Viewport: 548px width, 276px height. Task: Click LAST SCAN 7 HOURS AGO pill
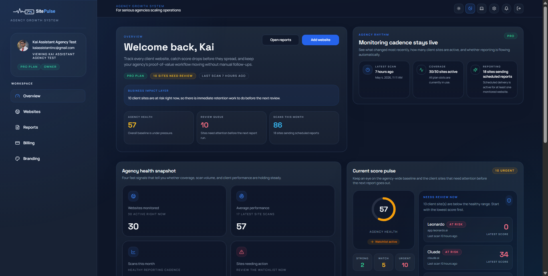tap(224, 76)
